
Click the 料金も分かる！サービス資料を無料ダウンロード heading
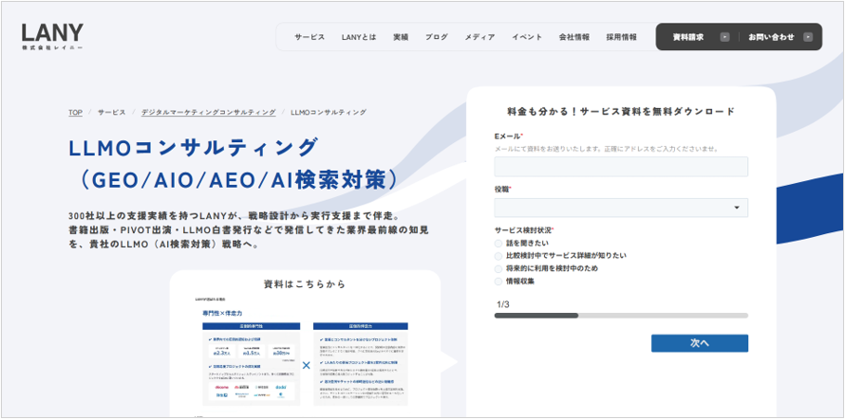tap(621, 111)
